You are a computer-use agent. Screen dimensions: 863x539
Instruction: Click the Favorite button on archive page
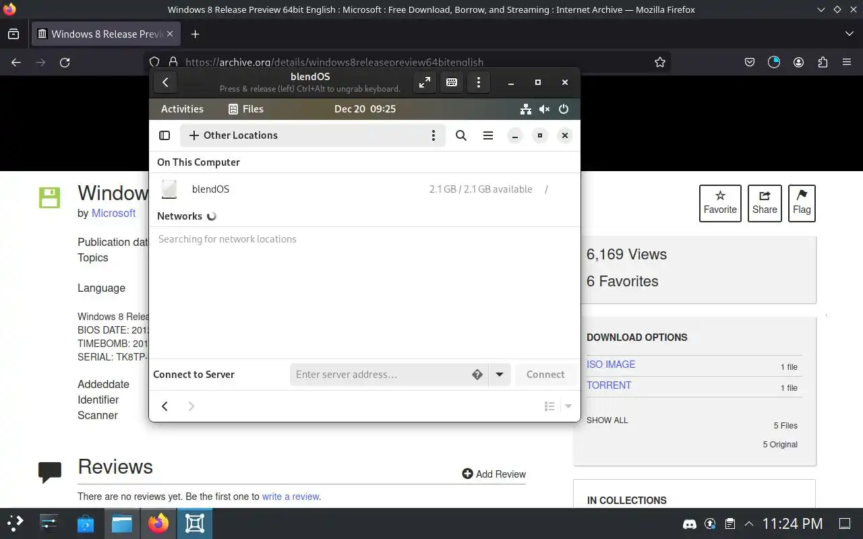tap(720, 203)
